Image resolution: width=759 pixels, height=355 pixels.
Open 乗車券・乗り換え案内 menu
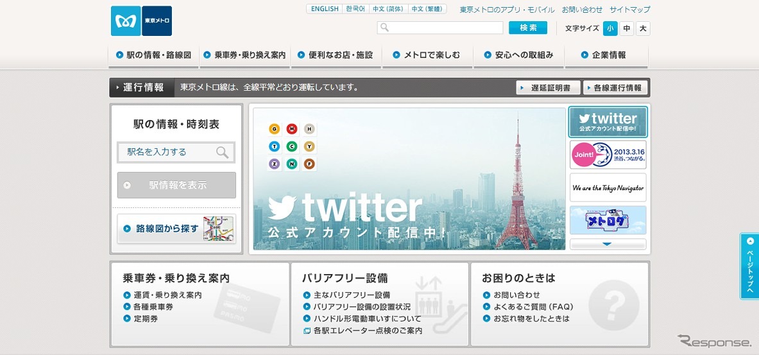click(x=244, y=55)
